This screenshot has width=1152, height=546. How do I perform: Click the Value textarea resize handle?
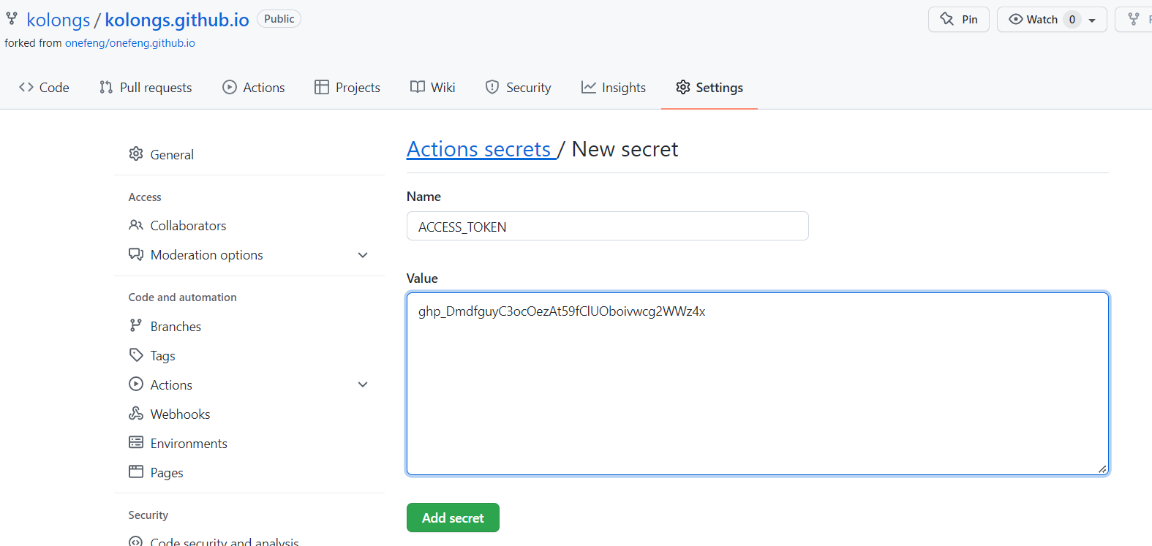tap(1102, 469)
